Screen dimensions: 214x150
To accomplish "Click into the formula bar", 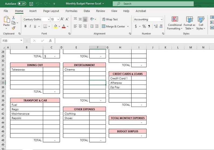I will tap(134, 41).
